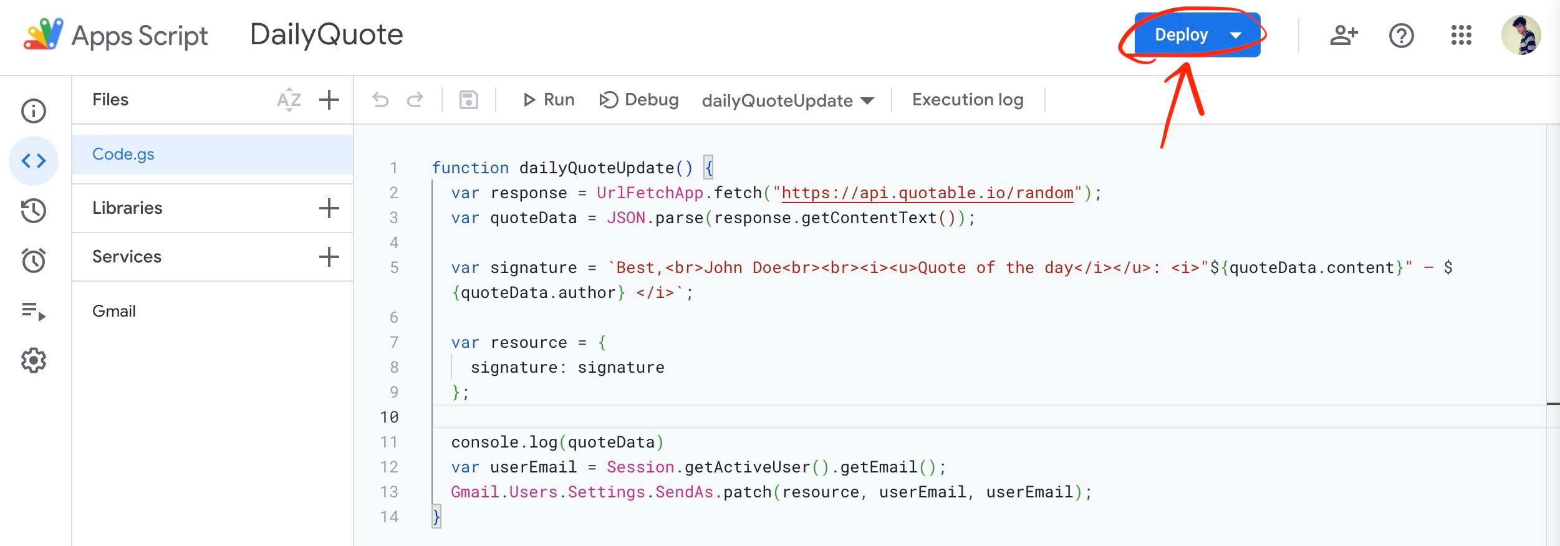Screen dimensions: 1560x546
Task: Click 'var resource' on line 7
Action: click(x=509, y=342)
